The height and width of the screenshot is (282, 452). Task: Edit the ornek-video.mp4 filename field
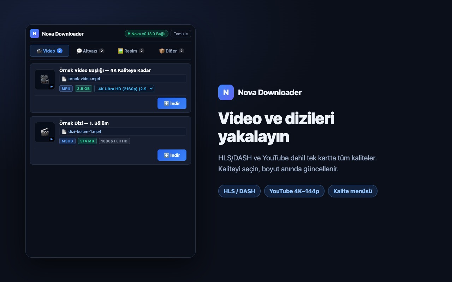123,79
